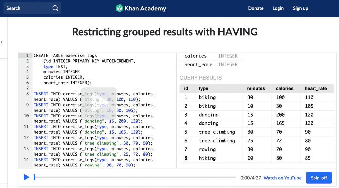The height and width of the screenshot is (188, 339).
Task: Click the '200' calories cell
Action: click(280, 115)
